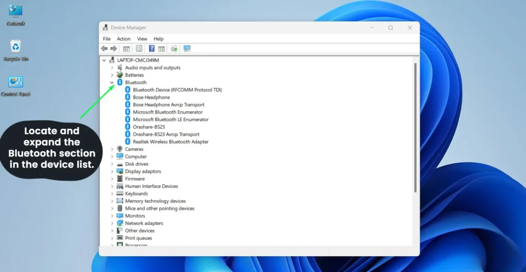Click the Bluetooth category icon
Screen dimensions: 526x272
(120, 83)
